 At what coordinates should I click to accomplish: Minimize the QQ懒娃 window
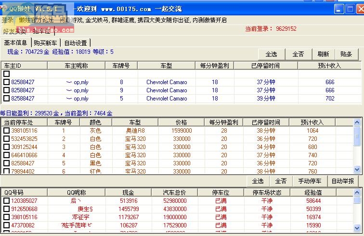pyautogui.click(x=339, y=9)
